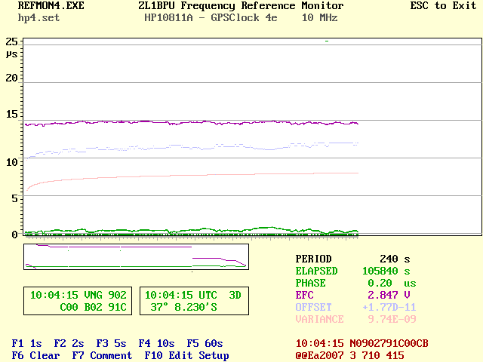Click the 20 axis label
This screenshot has width=483, height=362.
pos(12,78)
